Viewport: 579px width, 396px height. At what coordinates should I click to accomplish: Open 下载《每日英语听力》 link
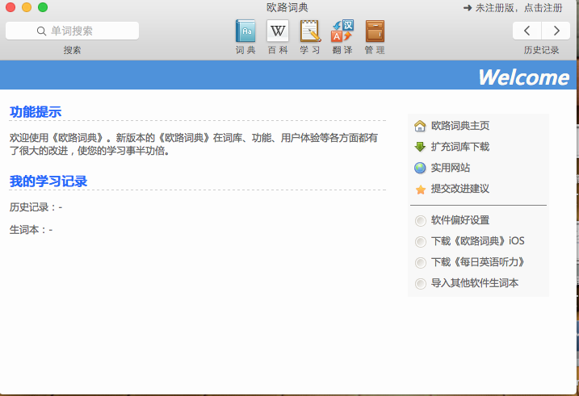point(477,262)
